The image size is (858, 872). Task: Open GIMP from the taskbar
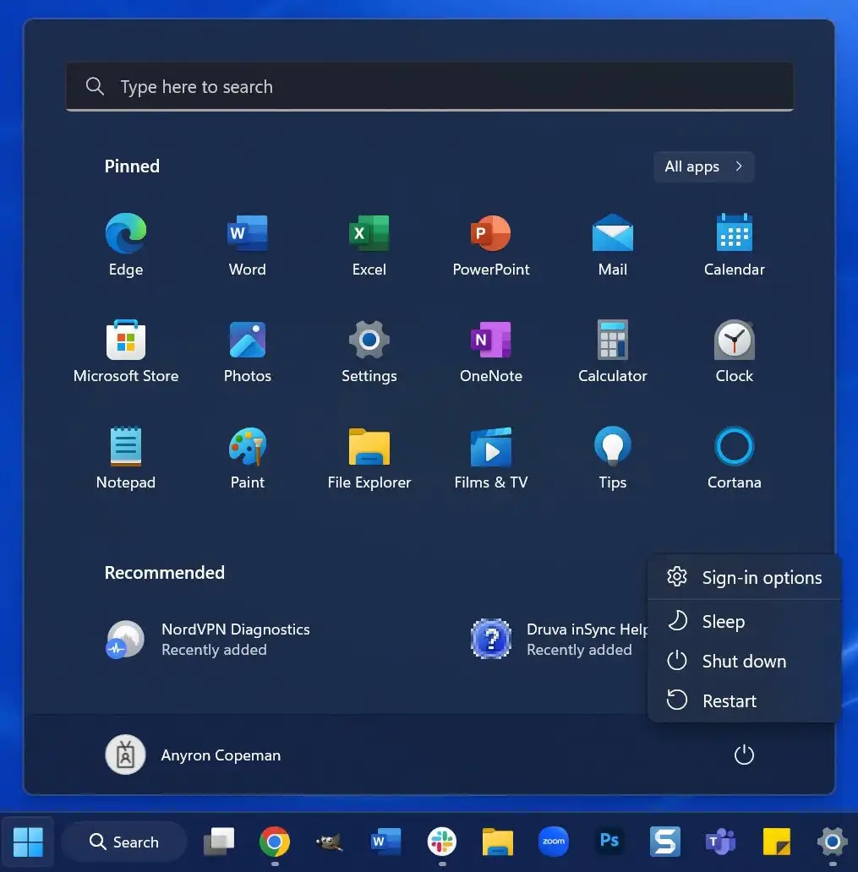[330, 842]
